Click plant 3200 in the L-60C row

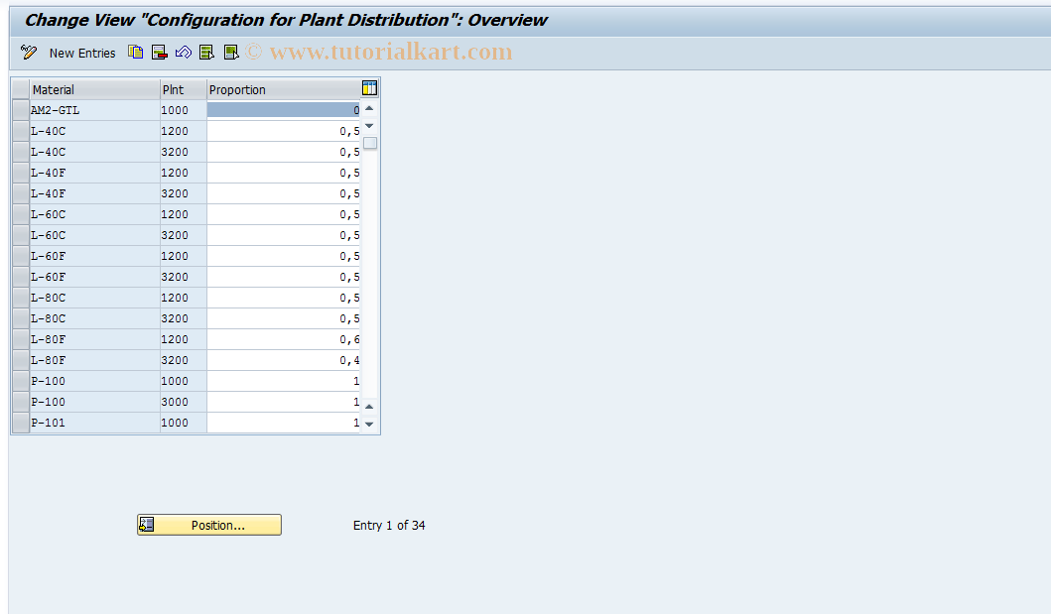pos(183,235)
